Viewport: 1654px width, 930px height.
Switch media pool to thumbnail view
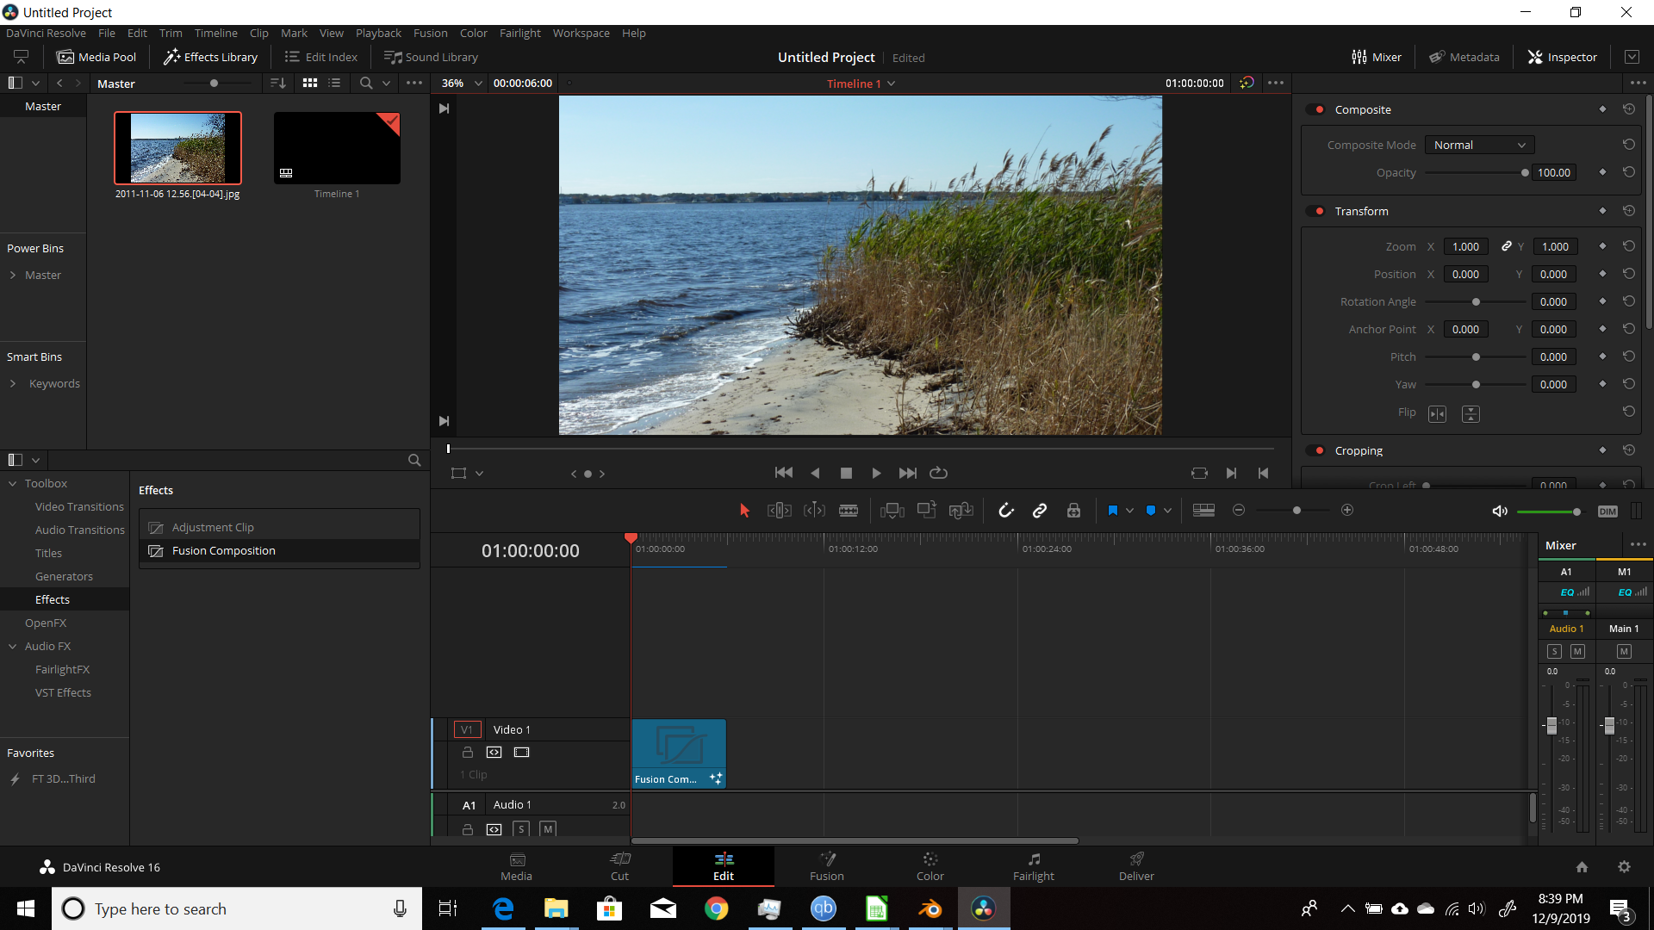310,83
